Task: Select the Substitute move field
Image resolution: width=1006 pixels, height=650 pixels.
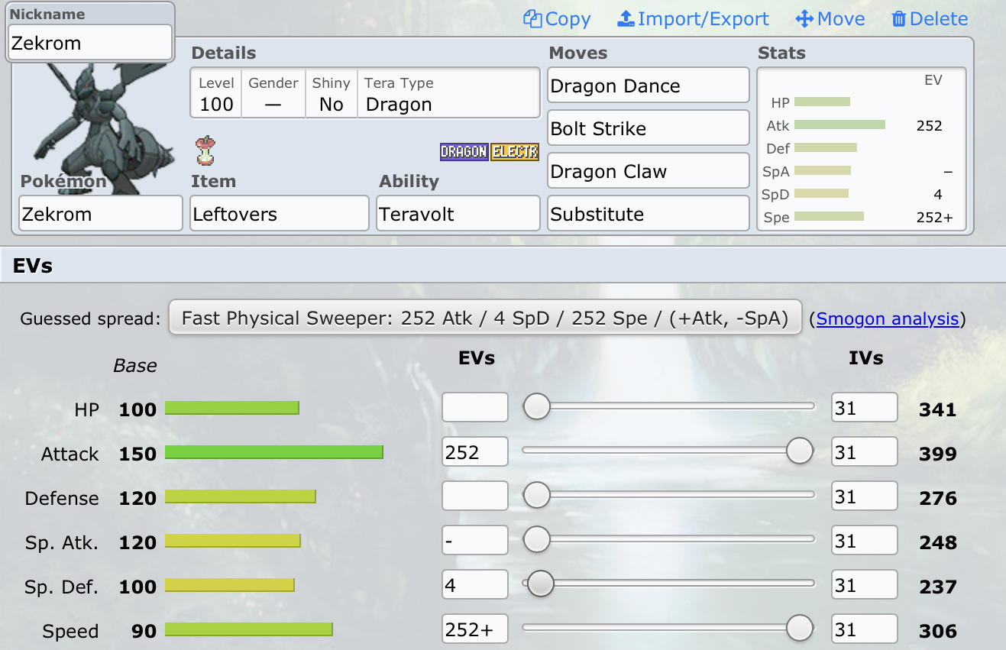Action: pos(649,213)
